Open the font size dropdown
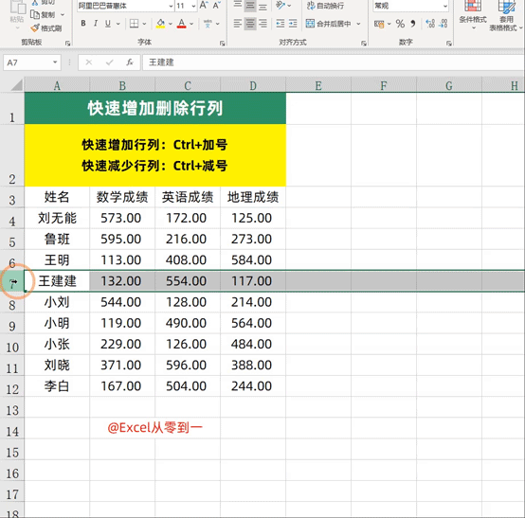 (193, 6)
